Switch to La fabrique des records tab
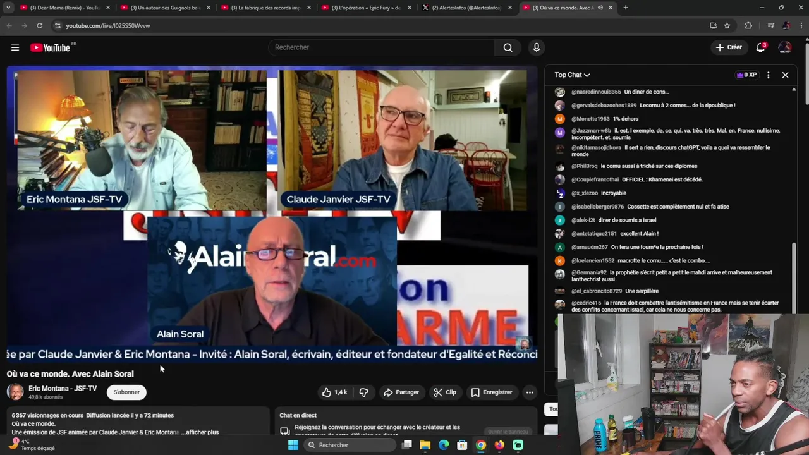The height and width of the screenshot is (455, 809). coord(265,8)
